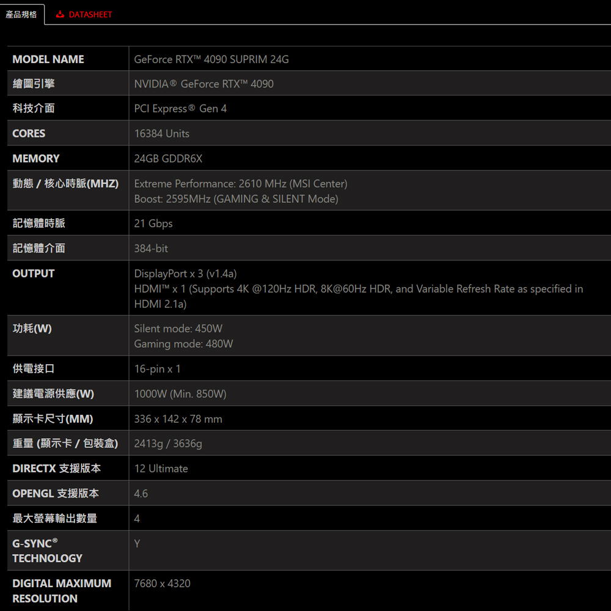Viewport: 611px width, 611px height.
Task: Click the 336 x 142 x 78 mm dimensions
Action: pyautogui.click(x=178, y=419)
